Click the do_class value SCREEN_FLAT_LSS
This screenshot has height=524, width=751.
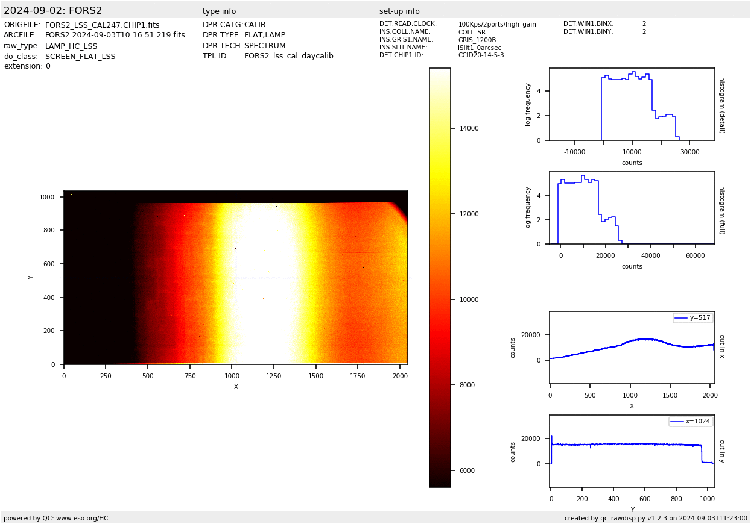click(80, 57)
